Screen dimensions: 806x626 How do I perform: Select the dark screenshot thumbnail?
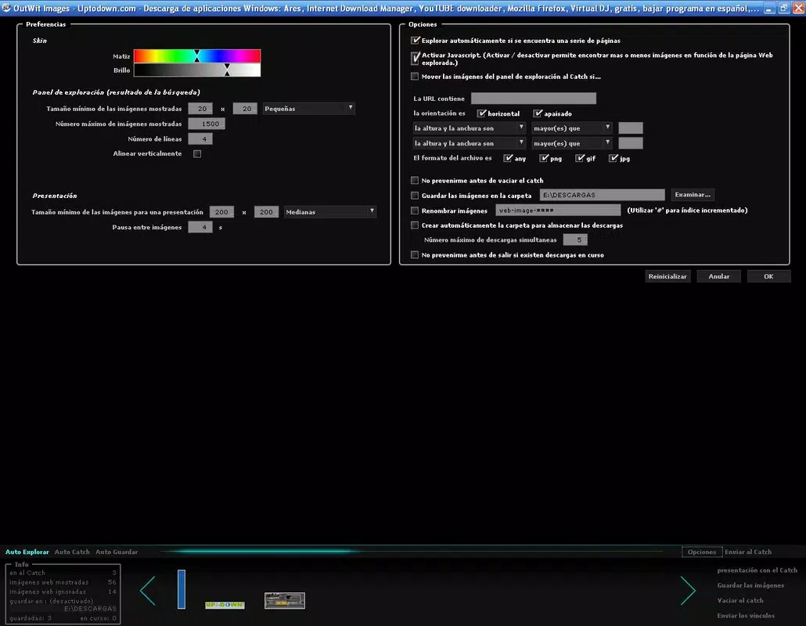tap(285, 600)
